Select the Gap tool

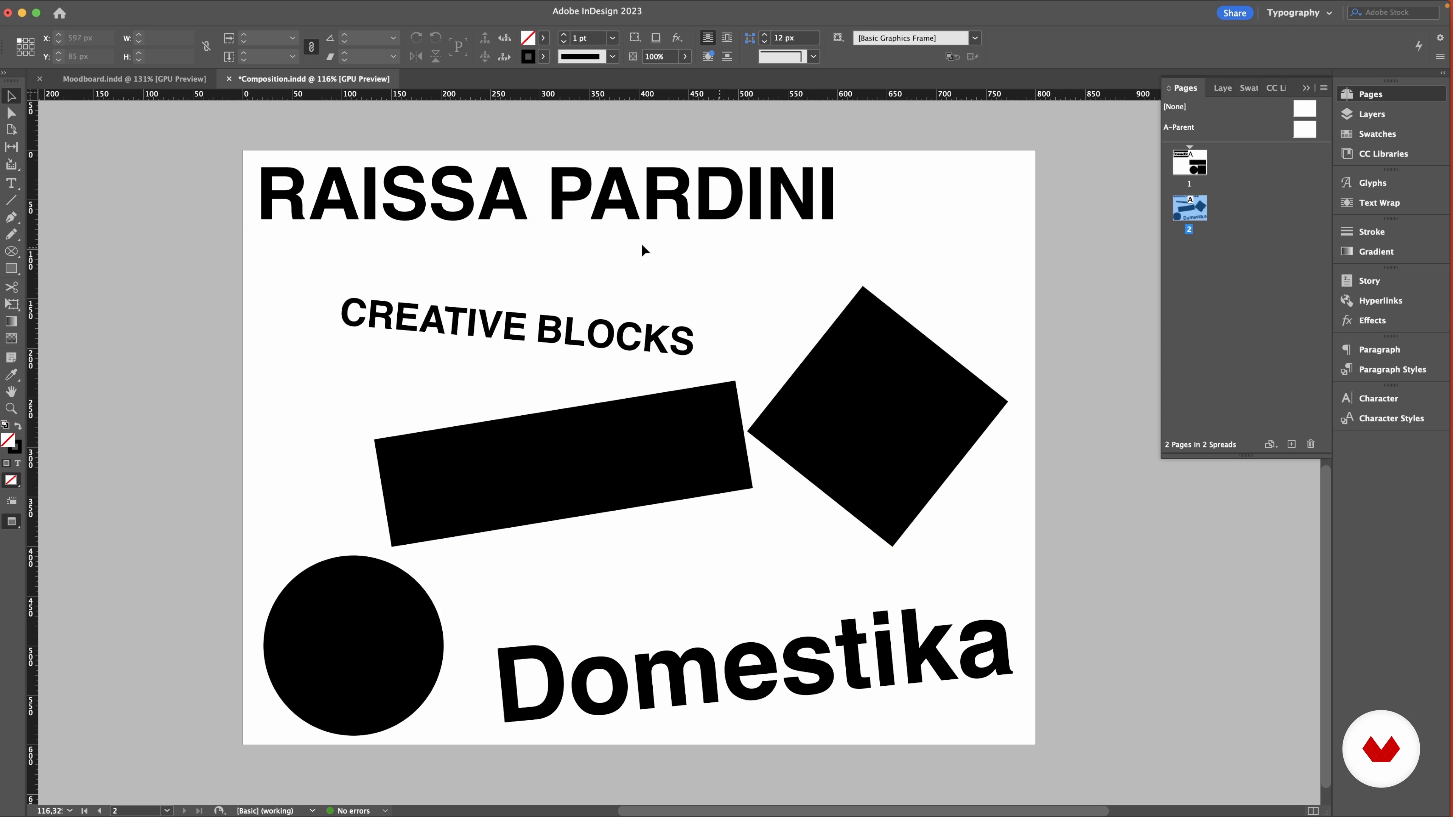pyautogui.click(x=11, y=147)
